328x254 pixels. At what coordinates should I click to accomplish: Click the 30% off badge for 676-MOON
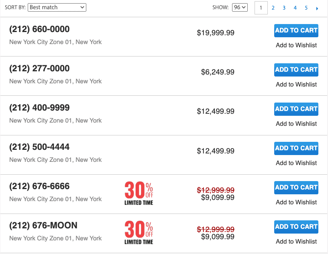coord(139,232)
